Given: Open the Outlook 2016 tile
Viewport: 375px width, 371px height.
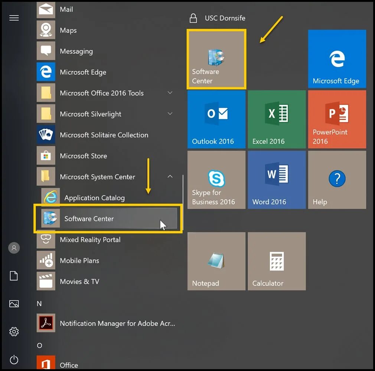Looking at the screenshot, I should [216, 119].
